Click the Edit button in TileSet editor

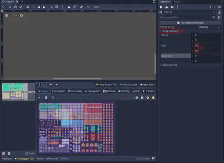click(x=42, y=84)
